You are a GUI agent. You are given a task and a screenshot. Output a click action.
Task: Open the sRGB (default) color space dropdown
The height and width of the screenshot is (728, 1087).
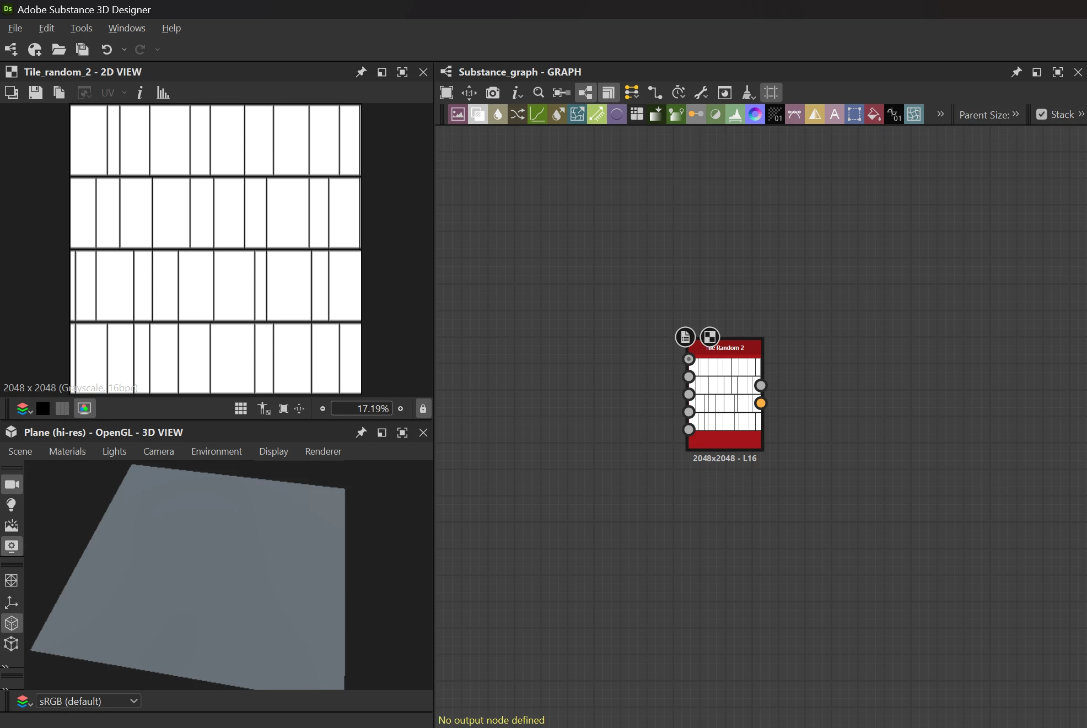[88, 701]
